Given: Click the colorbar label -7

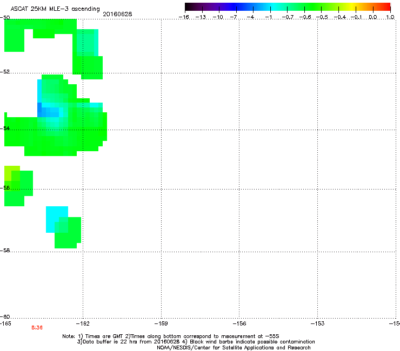Looking at the screenshot, I should 234,17.
